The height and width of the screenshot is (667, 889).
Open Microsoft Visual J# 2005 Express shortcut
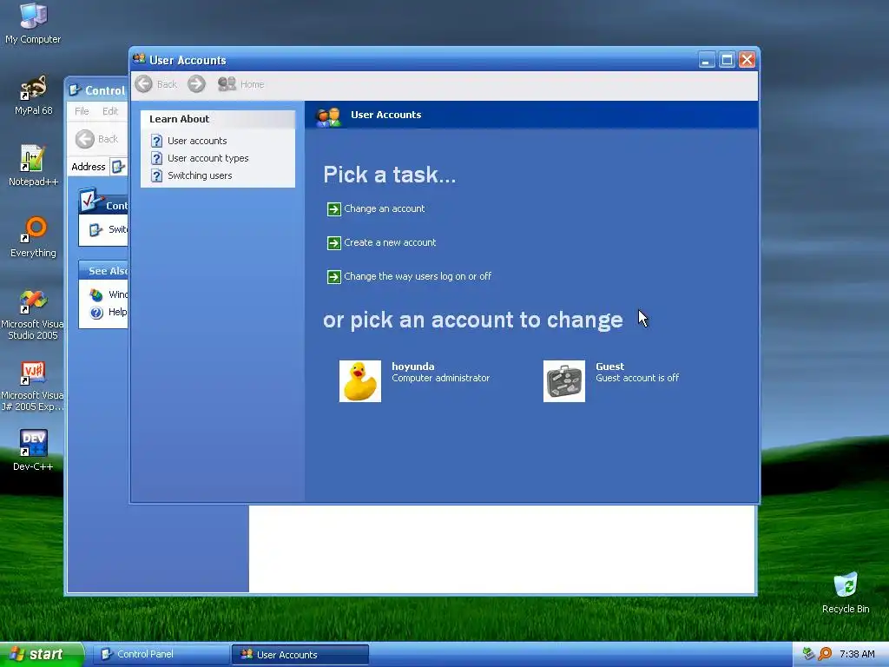tap(33, 386)
